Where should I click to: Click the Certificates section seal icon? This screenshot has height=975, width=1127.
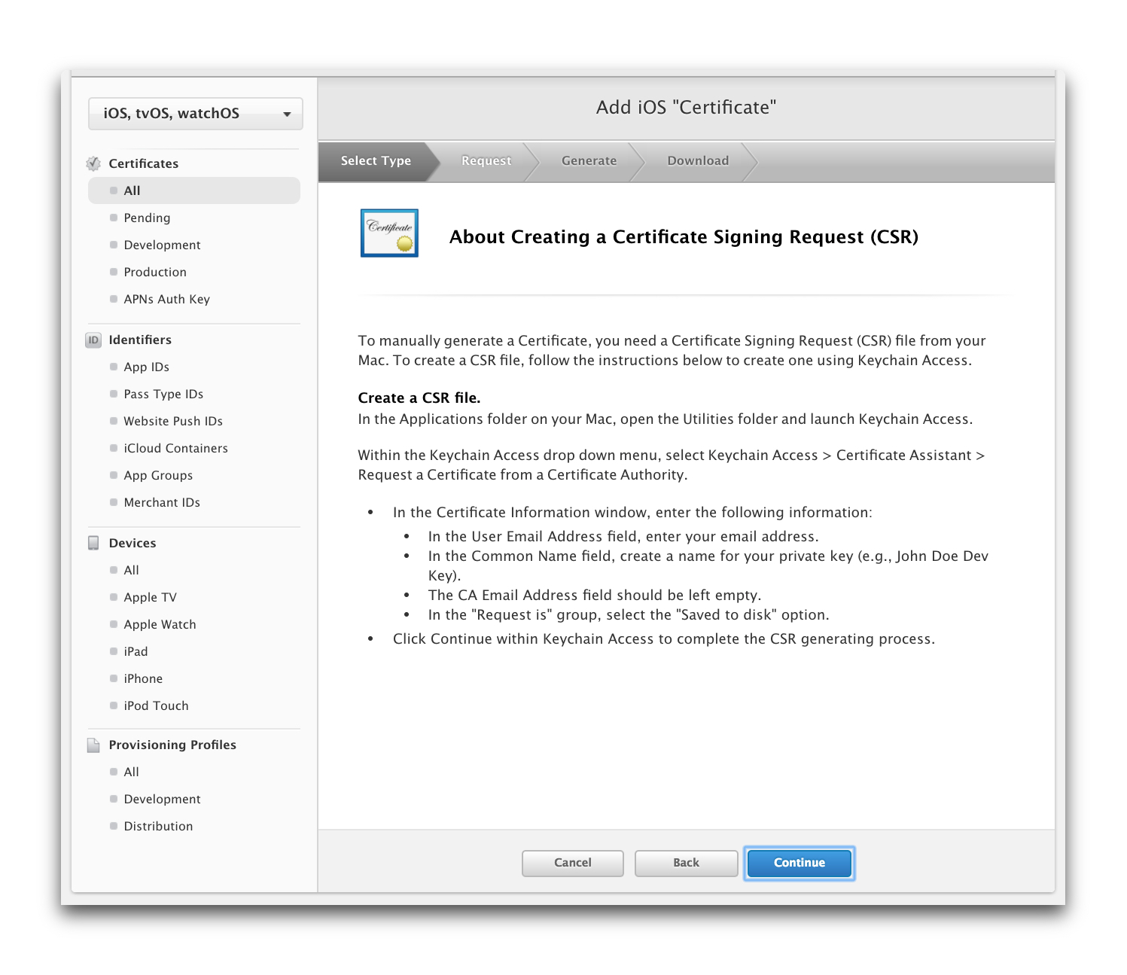coord(93,163)
